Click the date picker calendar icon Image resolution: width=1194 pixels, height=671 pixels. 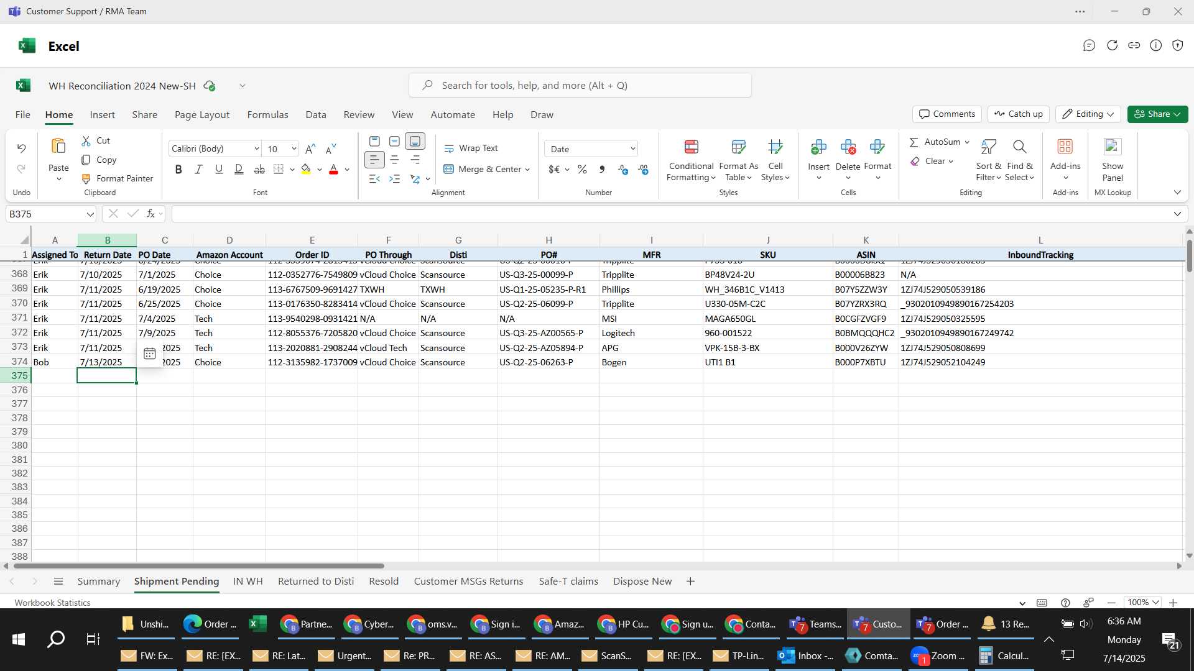[x=149, y=354]
